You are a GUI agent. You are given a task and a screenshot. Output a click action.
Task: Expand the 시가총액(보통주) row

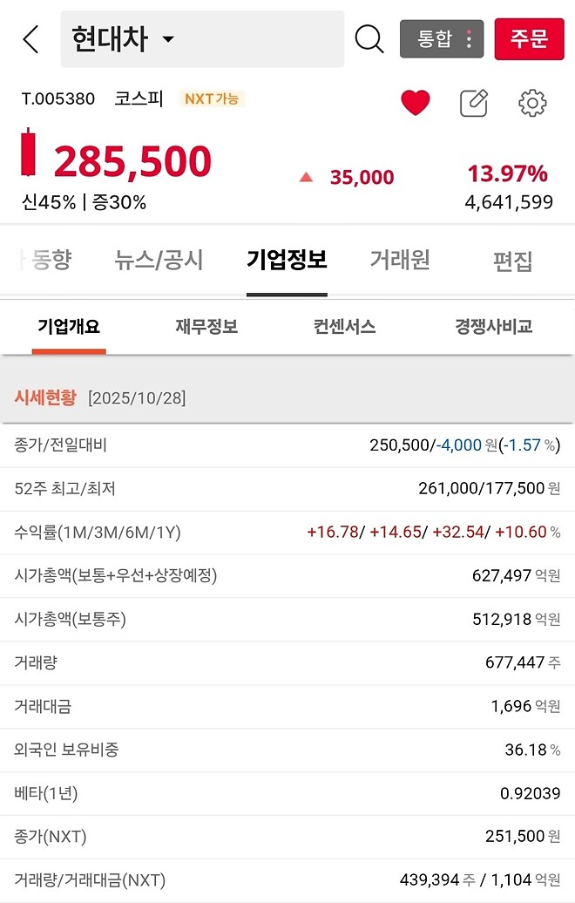coord(287,620)
